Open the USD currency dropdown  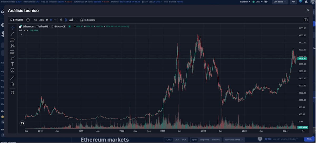point(258,2)
